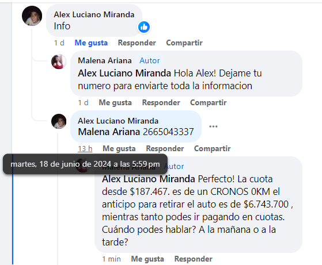Click Compartir under Hola Alex reply
Image resolution: width=322 pixels, height=265 pixels.
(208, 102)
